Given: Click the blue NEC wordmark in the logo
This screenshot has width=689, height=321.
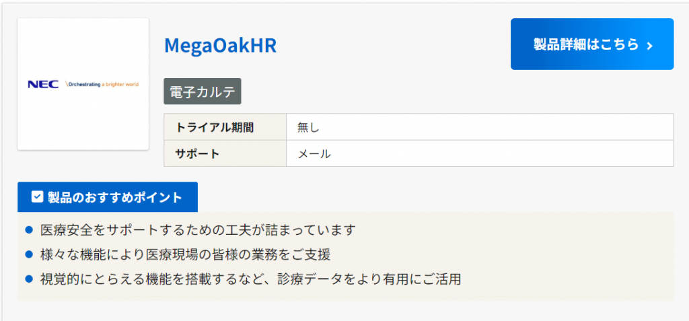Looking at the screenshot, I should pos(44,84).
